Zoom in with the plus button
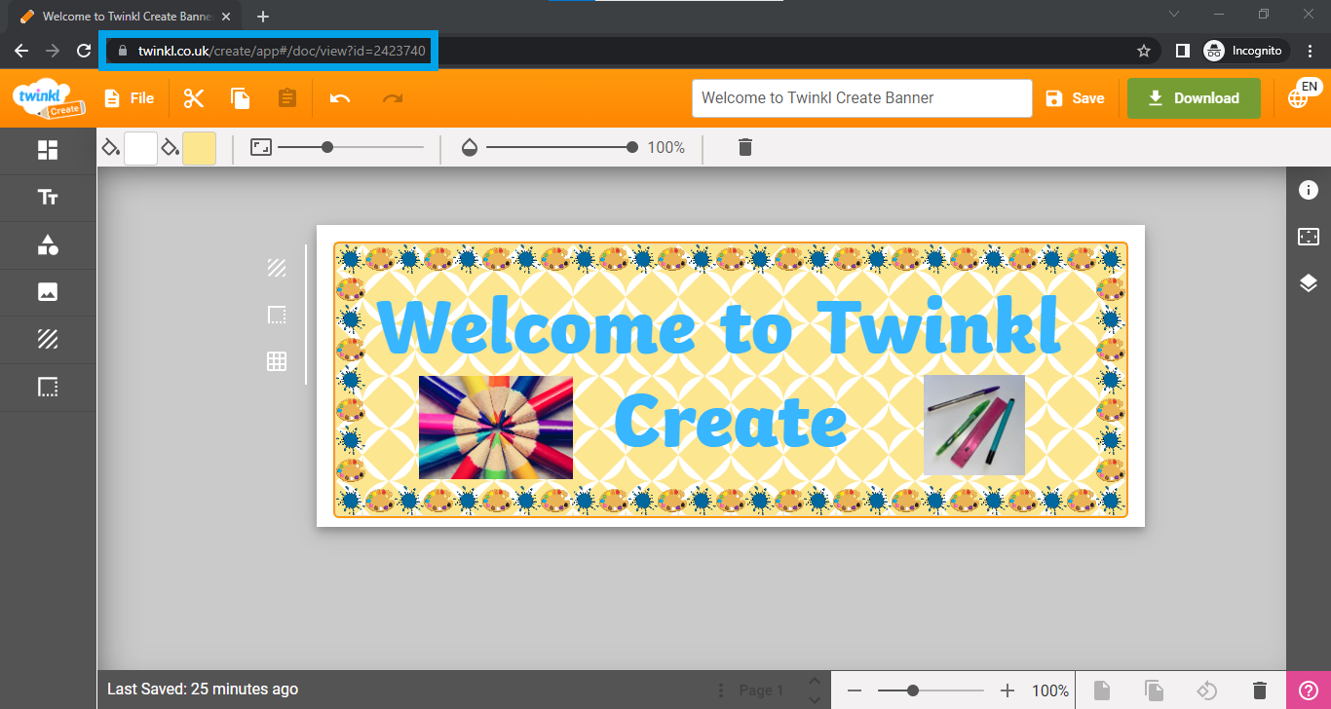 tap(1008, 690)
